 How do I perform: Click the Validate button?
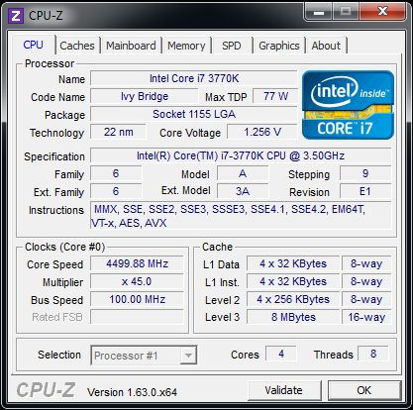coord(283,390)
